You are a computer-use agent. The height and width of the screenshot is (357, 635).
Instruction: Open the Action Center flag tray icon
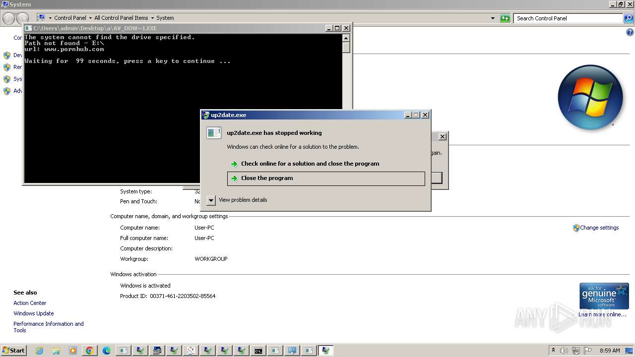(x=588, y=351)
